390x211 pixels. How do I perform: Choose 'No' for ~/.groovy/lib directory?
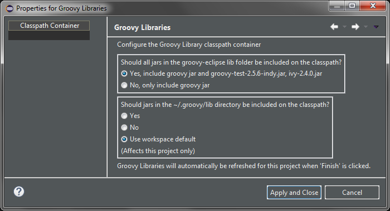[x=130, y=127]
